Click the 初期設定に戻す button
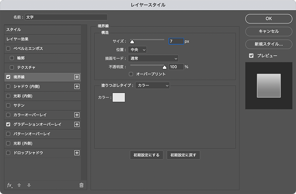Image resolution: width=296 pixels, height=194 pixels. [x=183, y=155]
